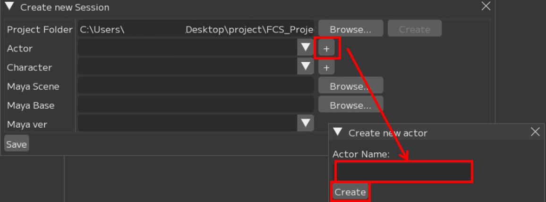This screenshot has height=202, width=546.
Task: Browse for the Maya Base file
Action: pyautogui.click(x=350, y=105)
